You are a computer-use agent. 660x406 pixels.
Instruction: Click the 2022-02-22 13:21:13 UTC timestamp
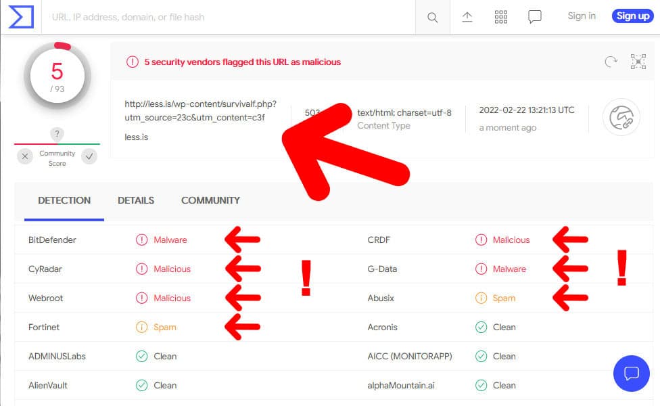[x=527, y=110]
